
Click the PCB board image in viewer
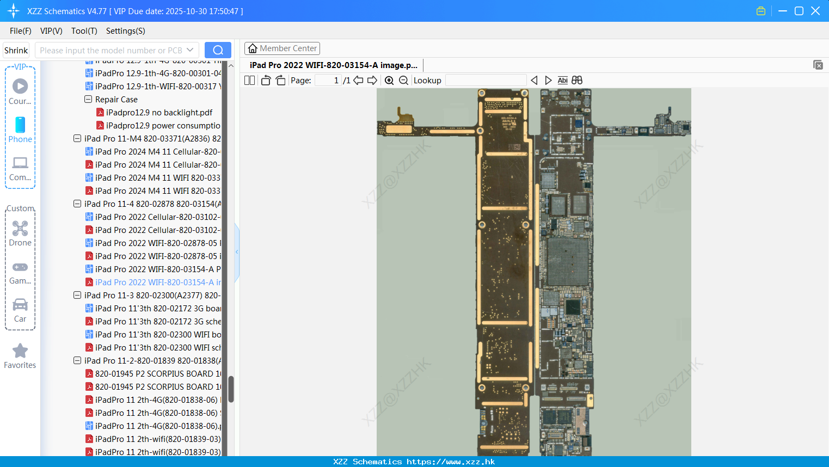(x=534, y=272)
